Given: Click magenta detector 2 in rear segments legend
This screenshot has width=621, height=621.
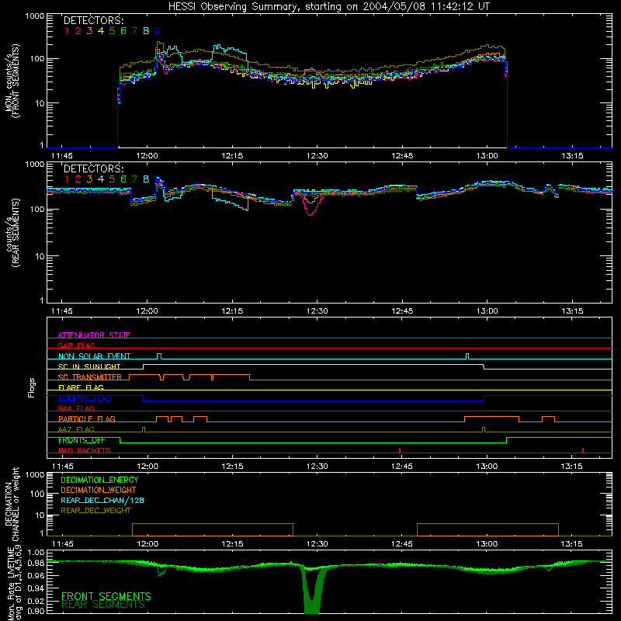Looking at the screenshot, I should (x=78, y=179).
